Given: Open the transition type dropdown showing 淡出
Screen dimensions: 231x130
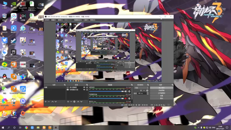Looking at the screenshot, I should (141, 88).
